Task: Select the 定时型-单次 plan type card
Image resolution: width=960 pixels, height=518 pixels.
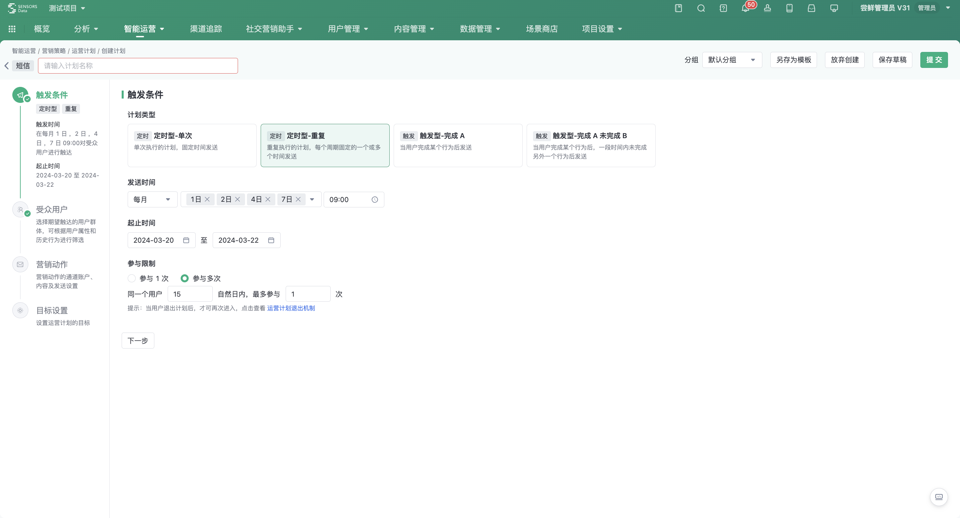Action: [x=192, y=145]
